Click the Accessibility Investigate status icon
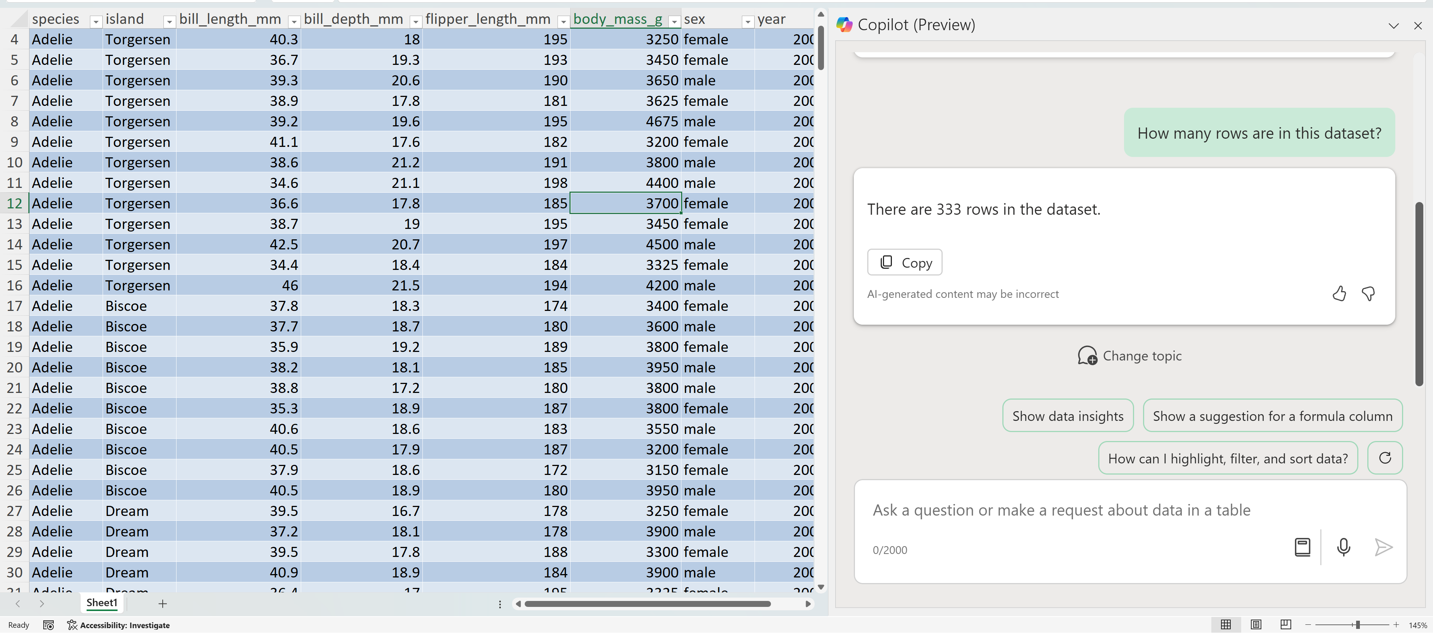1433x633 pixels. coord(72,625)
